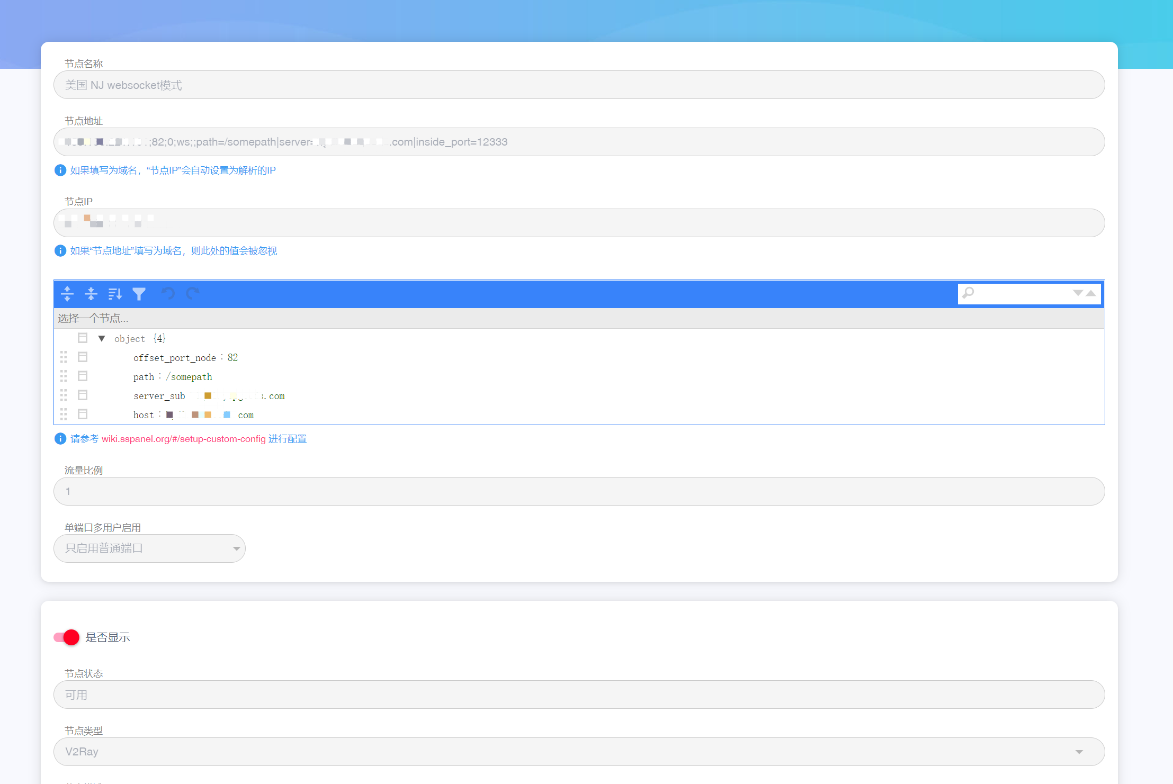Click the Redo icon in the JSON editor

coord(192,293)
